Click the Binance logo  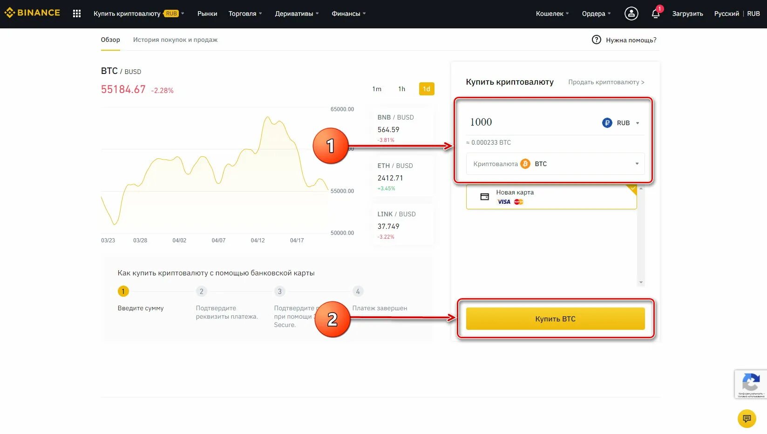click(32, 13)
